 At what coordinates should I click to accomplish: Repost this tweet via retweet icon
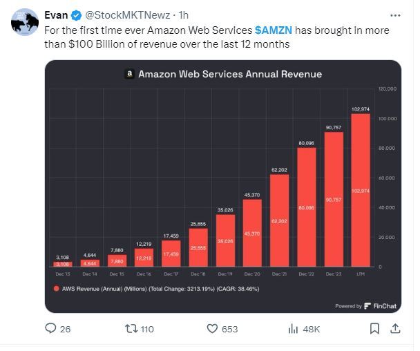130,329
